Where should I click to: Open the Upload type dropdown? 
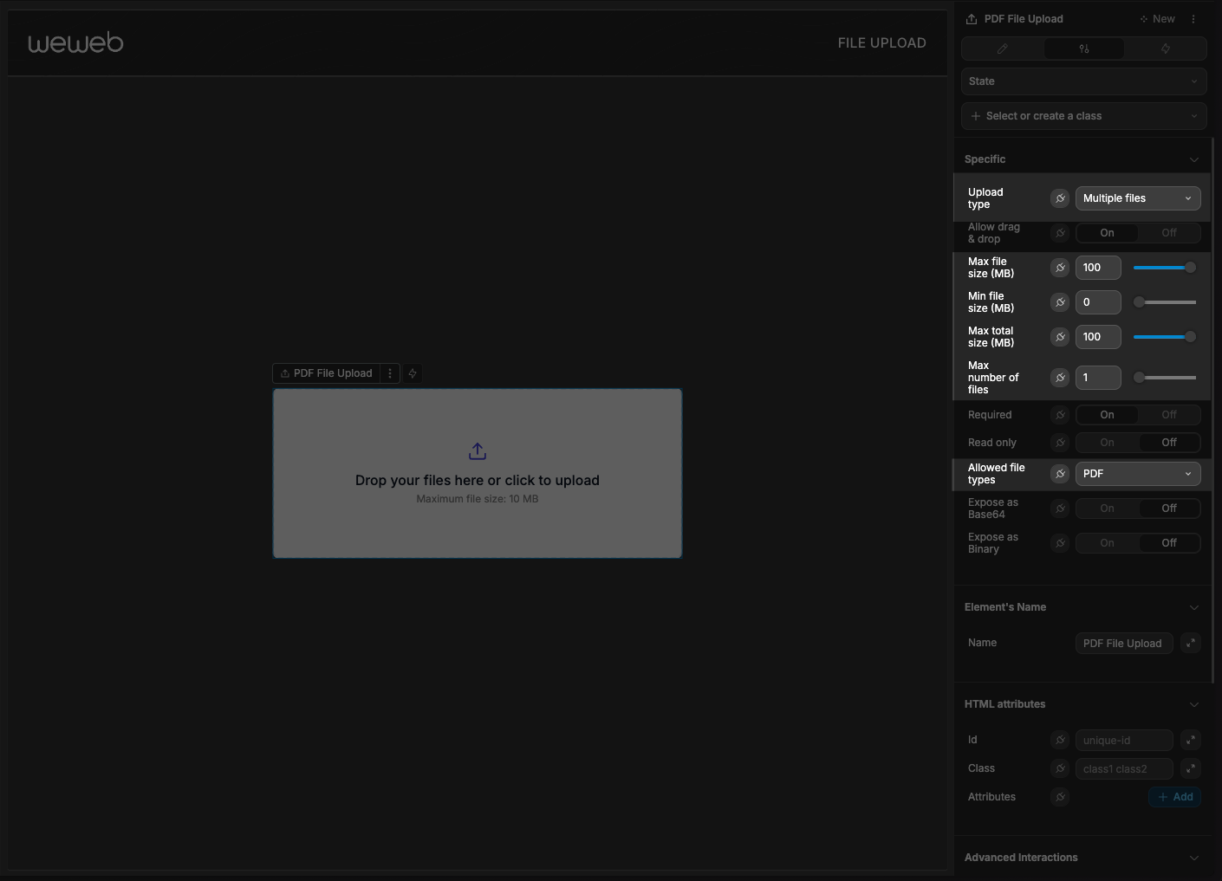(x=1137, y=198)
